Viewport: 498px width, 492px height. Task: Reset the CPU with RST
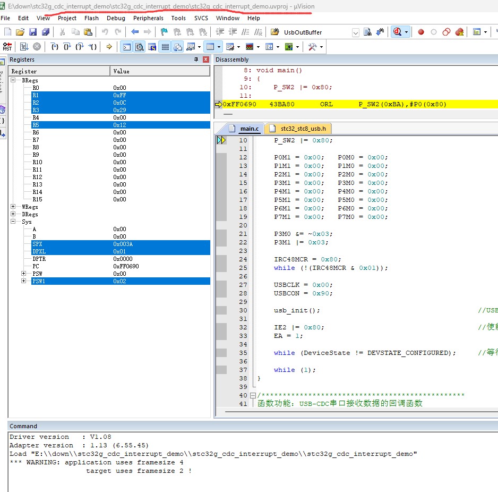tap(7, 47)
